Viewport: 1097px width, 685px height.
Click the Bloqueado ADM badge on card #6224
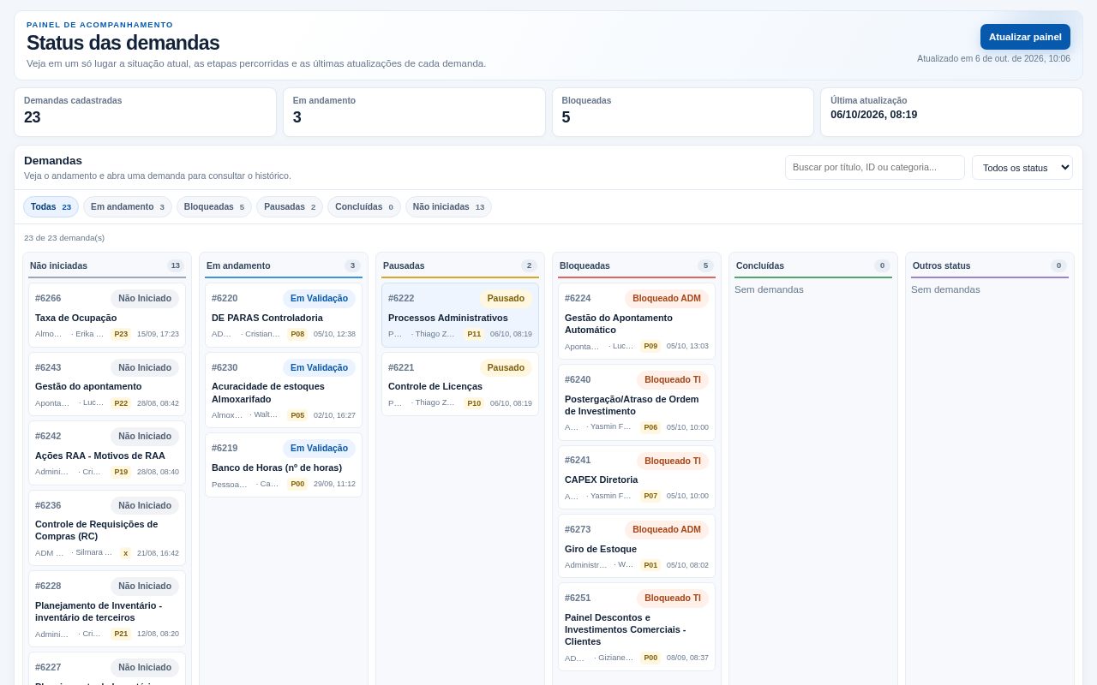click(667, 298)
